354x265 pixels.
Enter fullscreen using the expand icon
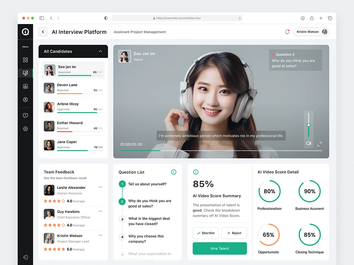[319, 144]
